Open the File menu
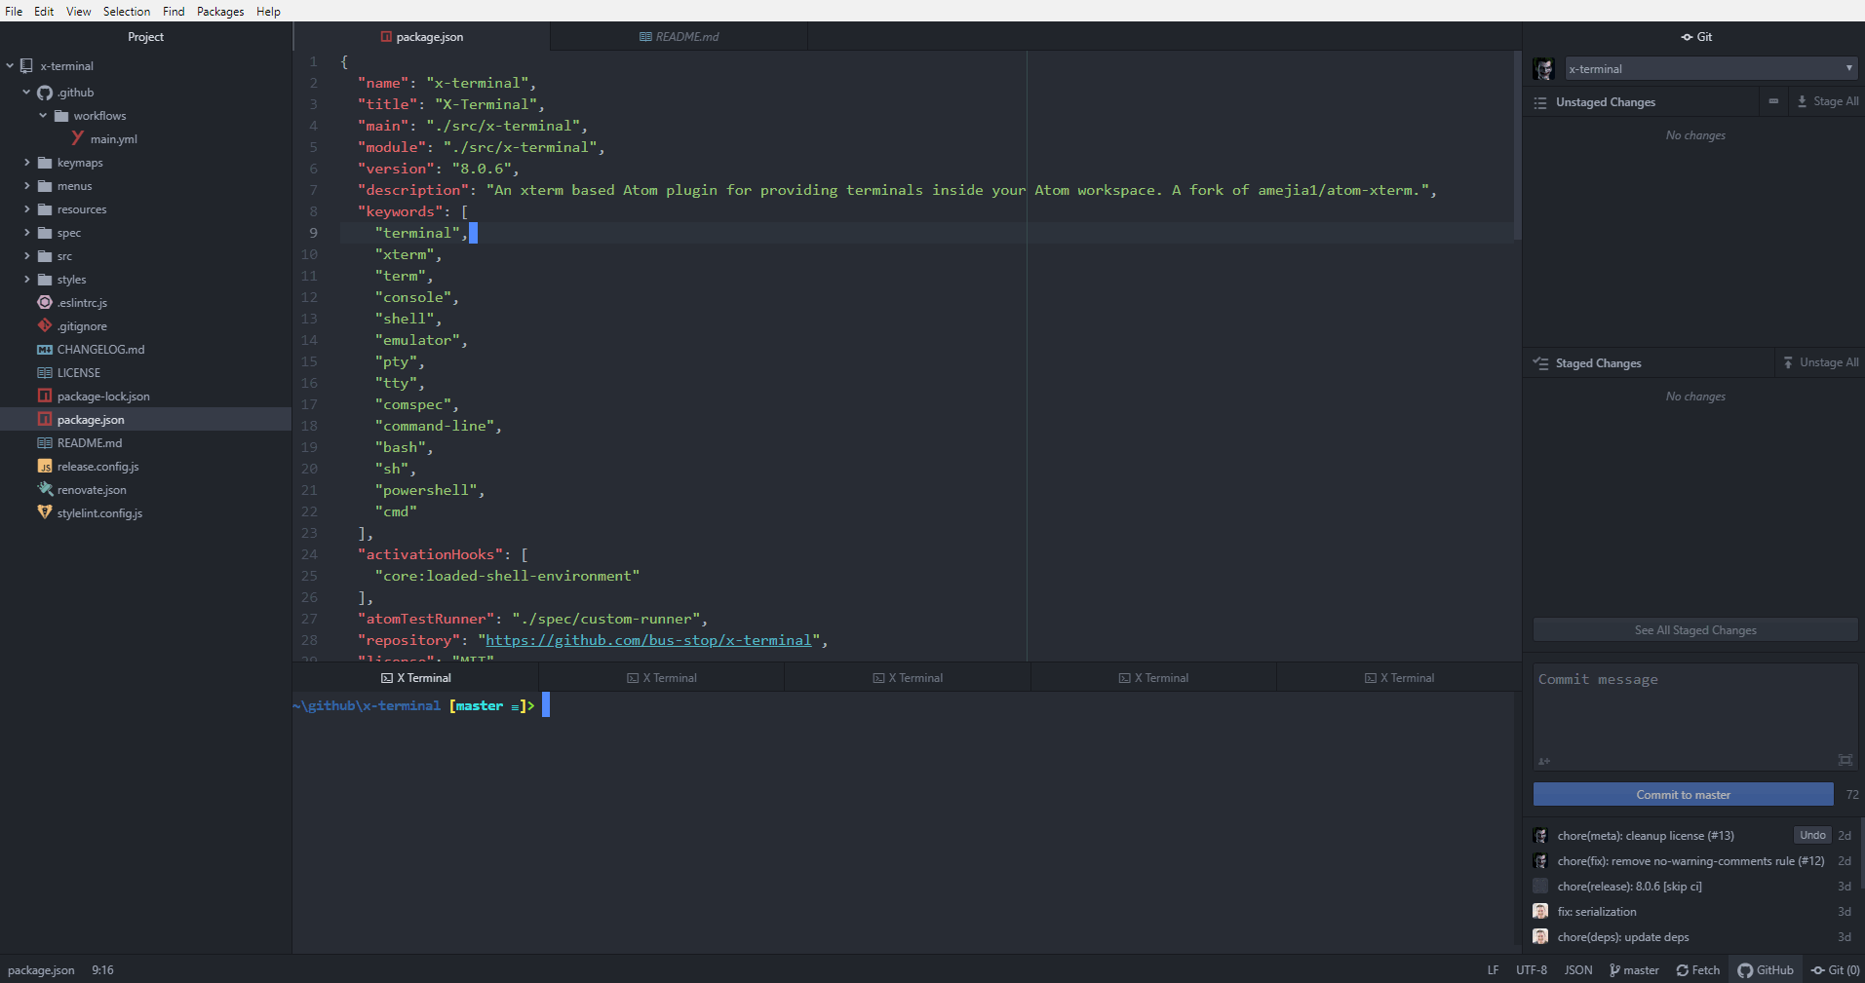 [x=14, y=12]
